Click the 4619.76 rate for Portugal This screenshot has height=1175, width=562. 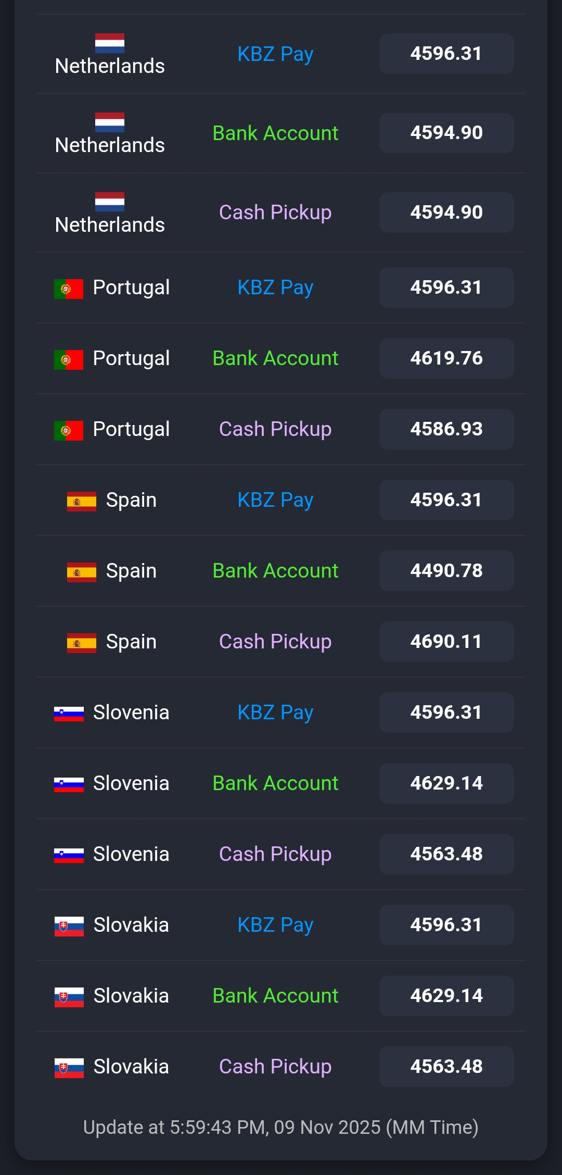tap(446, 358)
